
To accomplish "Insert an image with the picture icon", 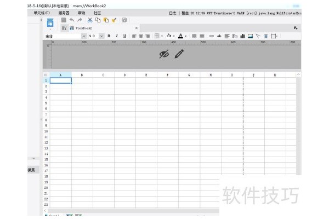I will click(250, 36).
